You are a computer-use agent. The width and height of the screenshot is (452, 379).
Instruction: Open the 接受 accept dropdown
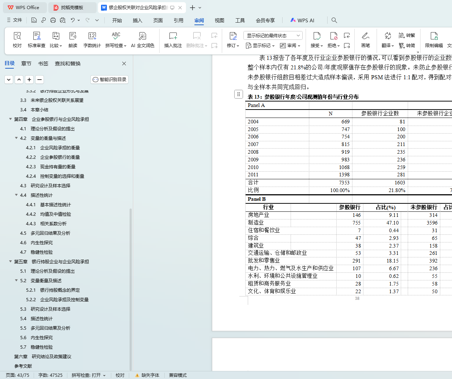click(x=317, y=46)
